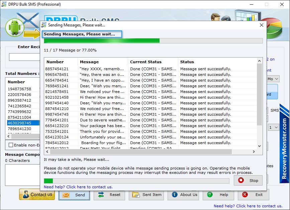Image resolution: width=290 pixels, height=210 pixels.
Task: Select row with number 7845412012
Action: 151,143
